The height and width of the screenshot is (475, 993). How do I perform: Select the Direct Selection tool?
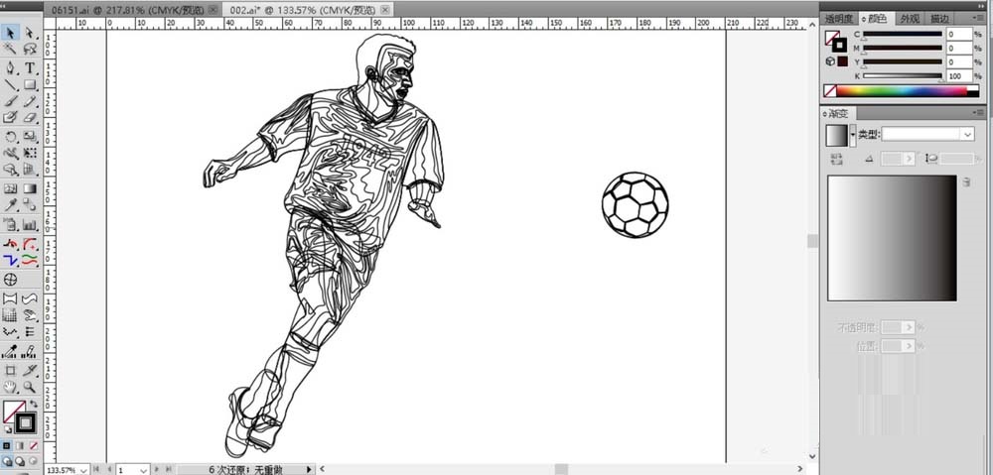[x=30, y=32]
